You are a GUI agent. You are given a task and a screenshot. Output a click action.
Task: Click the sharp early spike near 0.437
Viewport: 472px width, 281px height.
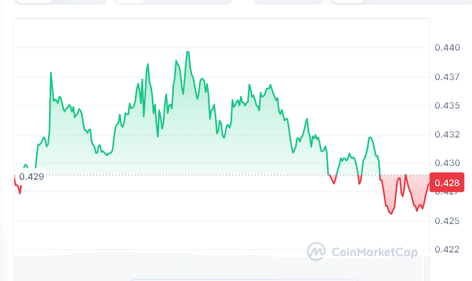point(51,73)
